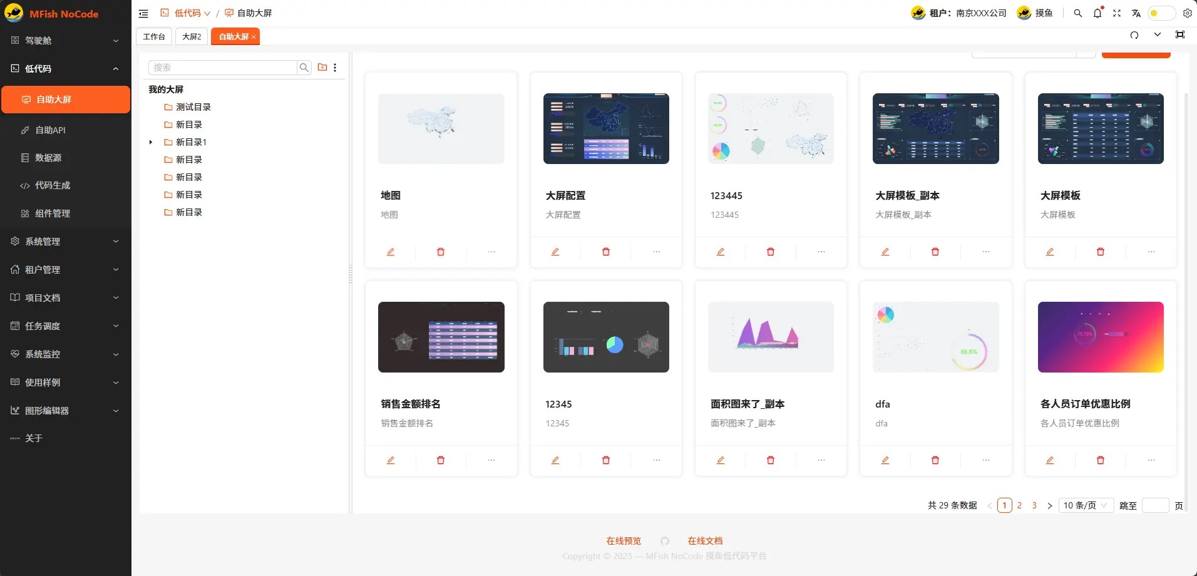The height and width of the screenshot is (576, 1197).
Task: Toggle fullscreen mode icon in the header
Action: [x=1116, y=13]
